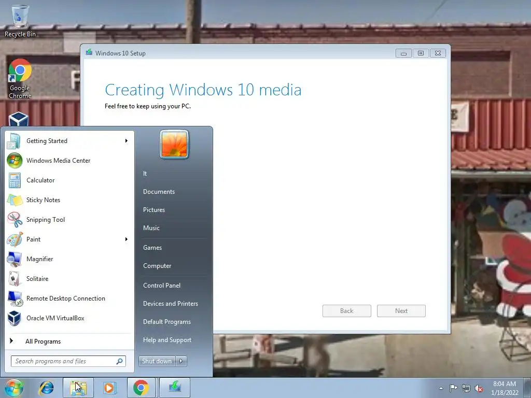Screen dimensions: 531x398
Task: Minimize the Windows 10 Setup window
Action: pyautogui.click(x=403, y=53)
